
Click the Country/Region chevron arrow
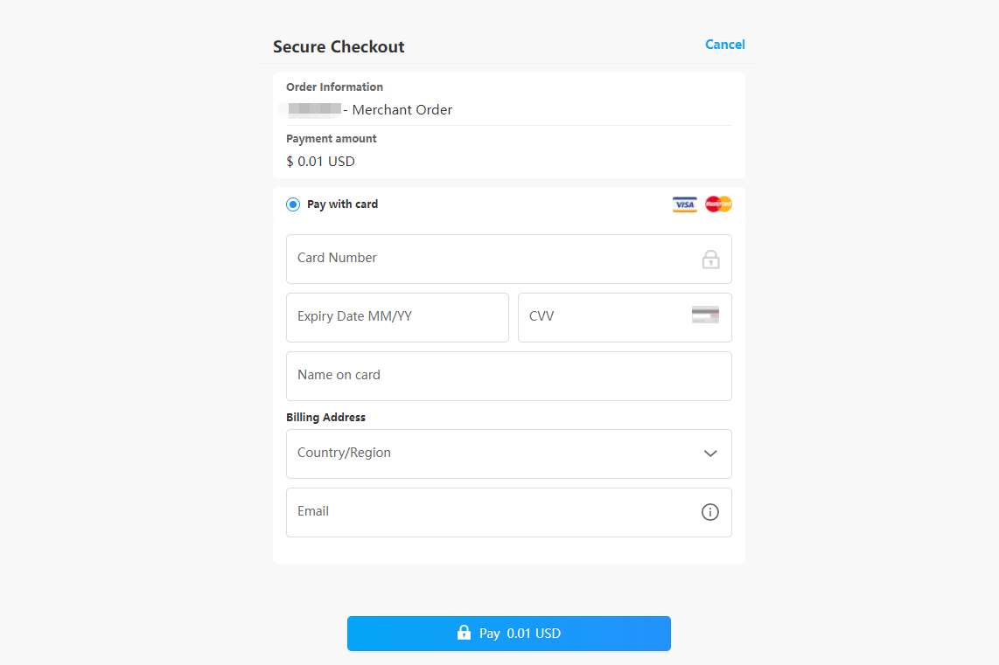coord(710,454)
